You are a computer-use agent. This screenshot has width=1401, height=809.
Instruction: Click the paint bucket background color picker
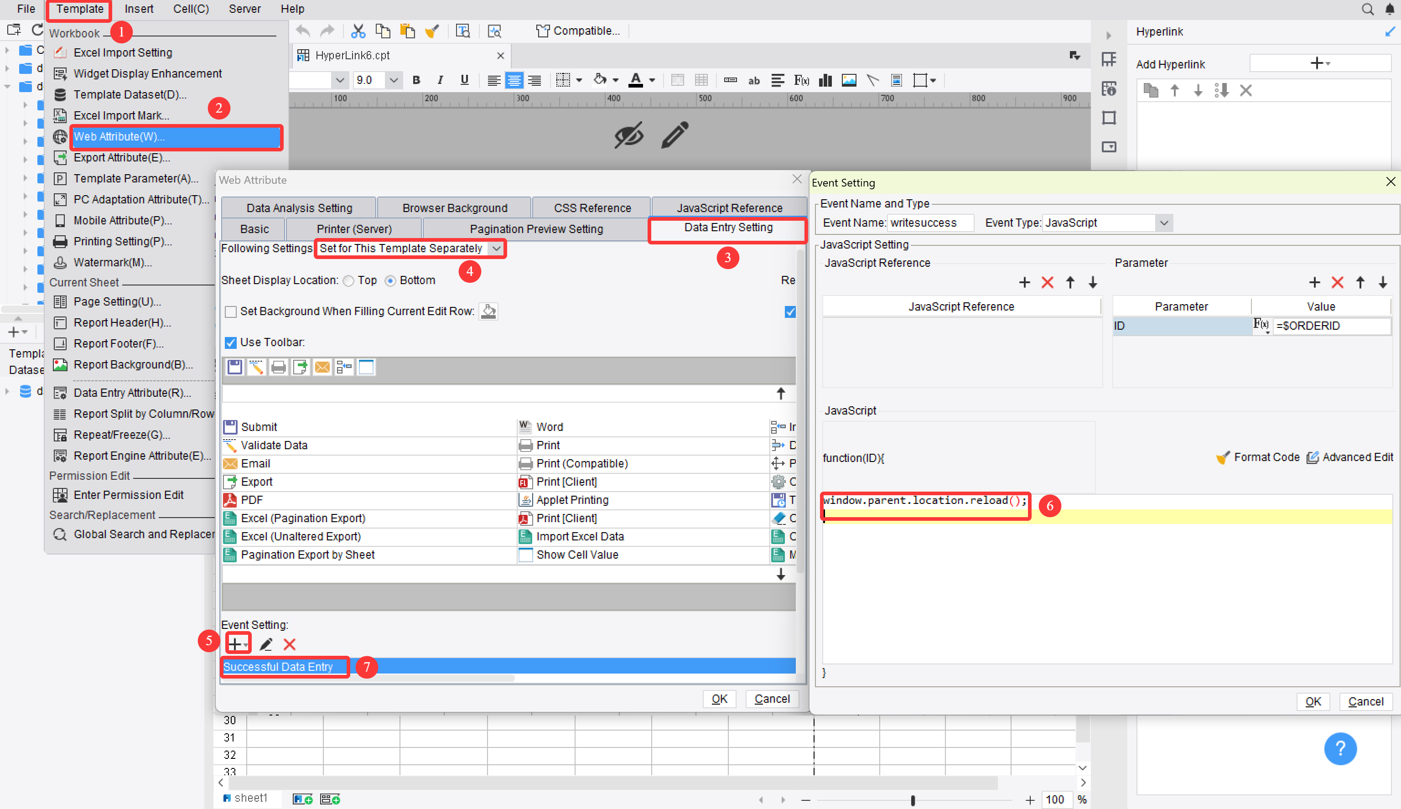coord(488,312)
